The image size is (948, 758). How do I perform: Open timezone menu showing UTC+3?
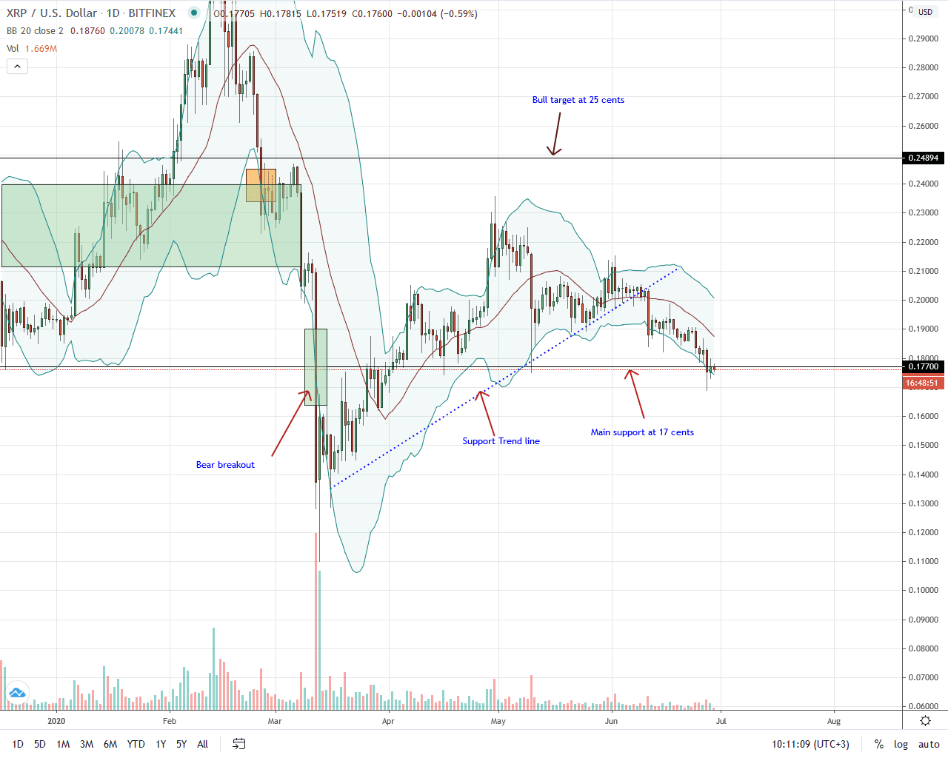tap(810, 744)
